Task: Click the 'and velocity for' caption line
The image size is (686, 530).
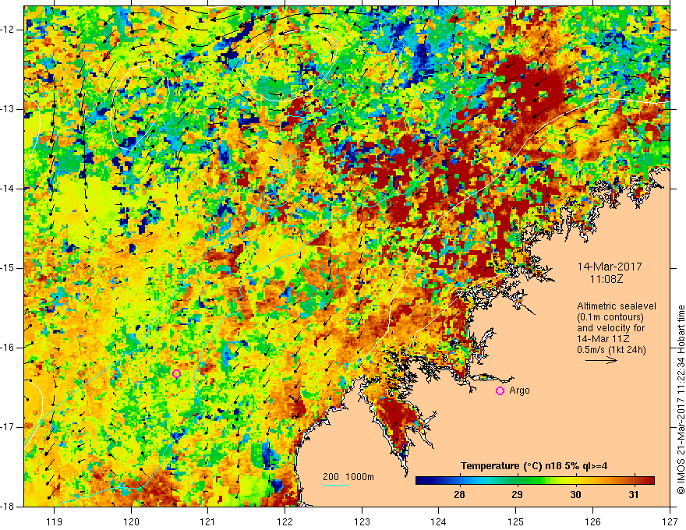Action: tap(610, 328)
